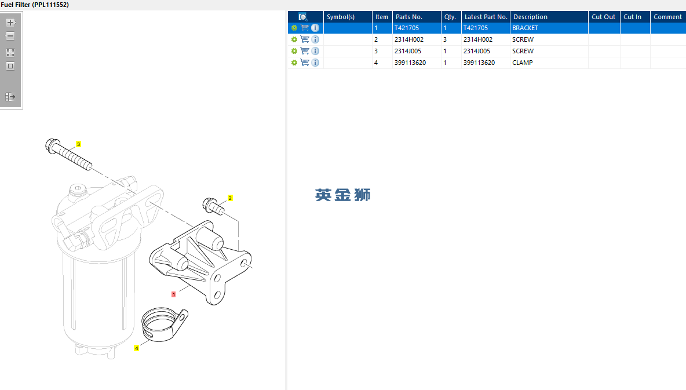Click the Cut In column header

[635, 17]
